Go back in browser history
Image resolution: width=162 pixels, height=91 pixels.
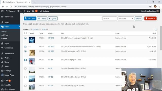(x=3, y=7)
